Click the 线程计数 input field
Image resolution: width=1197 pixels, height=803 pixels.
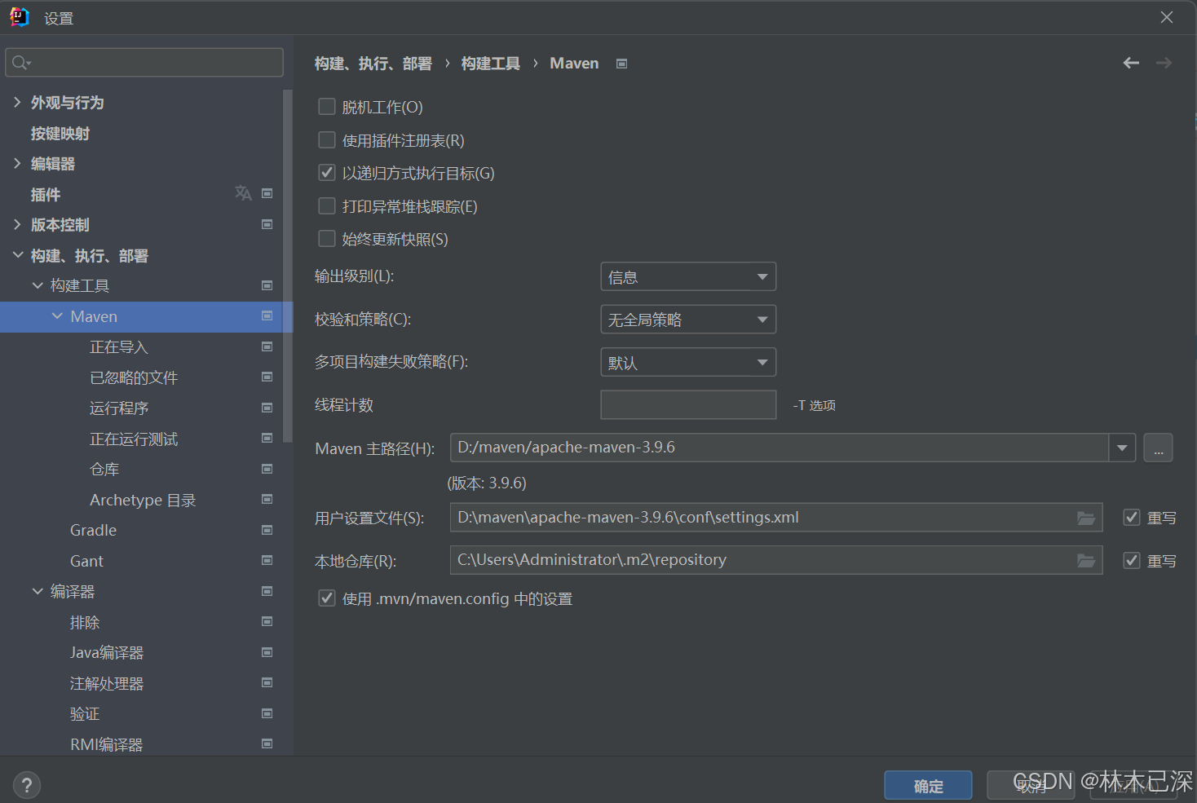[x=688, y=405]
